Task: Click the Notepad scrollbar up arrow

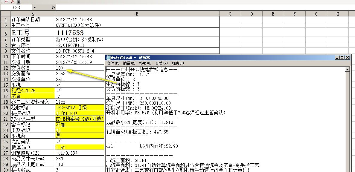Action: pos(348,69)
